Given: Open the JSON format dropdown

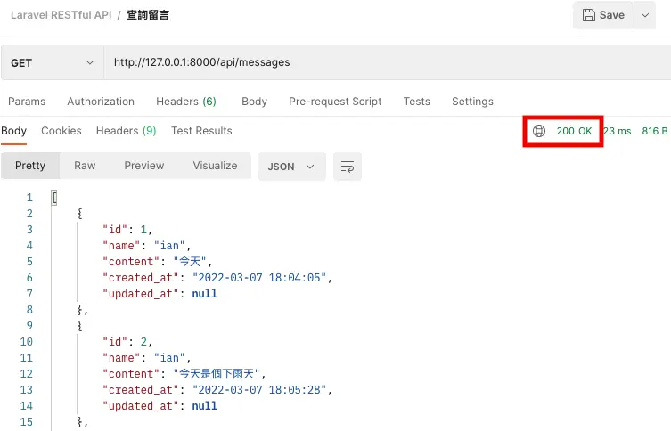Looking at the screenshot, I should (291, 167).
